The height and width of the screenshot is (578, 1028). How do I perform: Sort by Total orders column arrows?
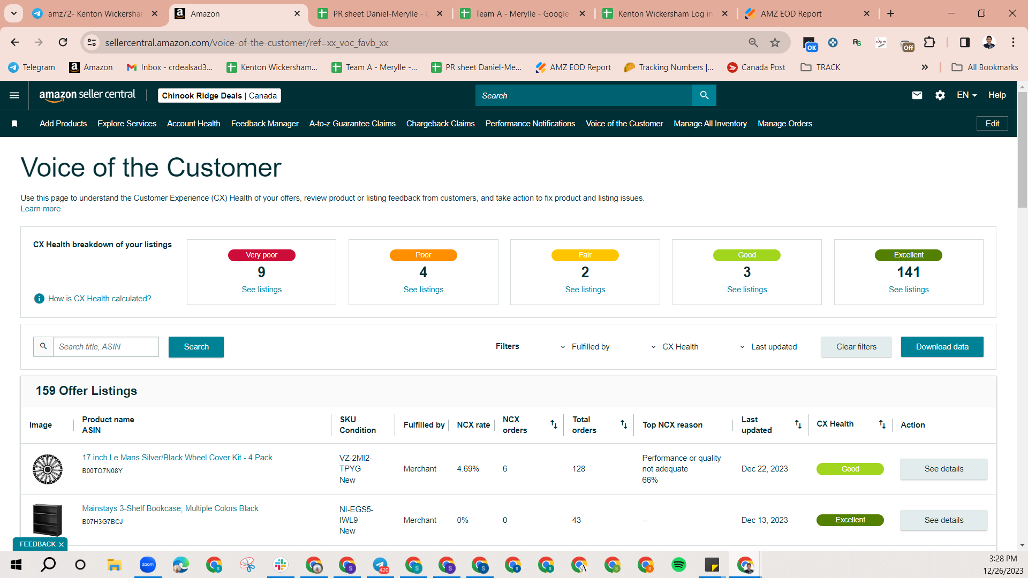(x=624, y=424)
